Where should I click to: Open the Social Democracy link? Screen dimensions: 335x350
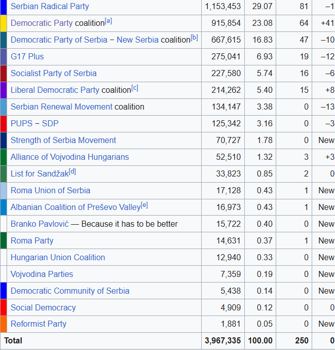43,308
